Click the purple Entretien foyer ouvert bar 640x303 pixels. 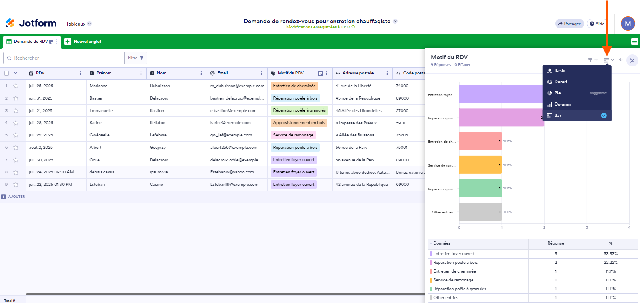point(501,94)
